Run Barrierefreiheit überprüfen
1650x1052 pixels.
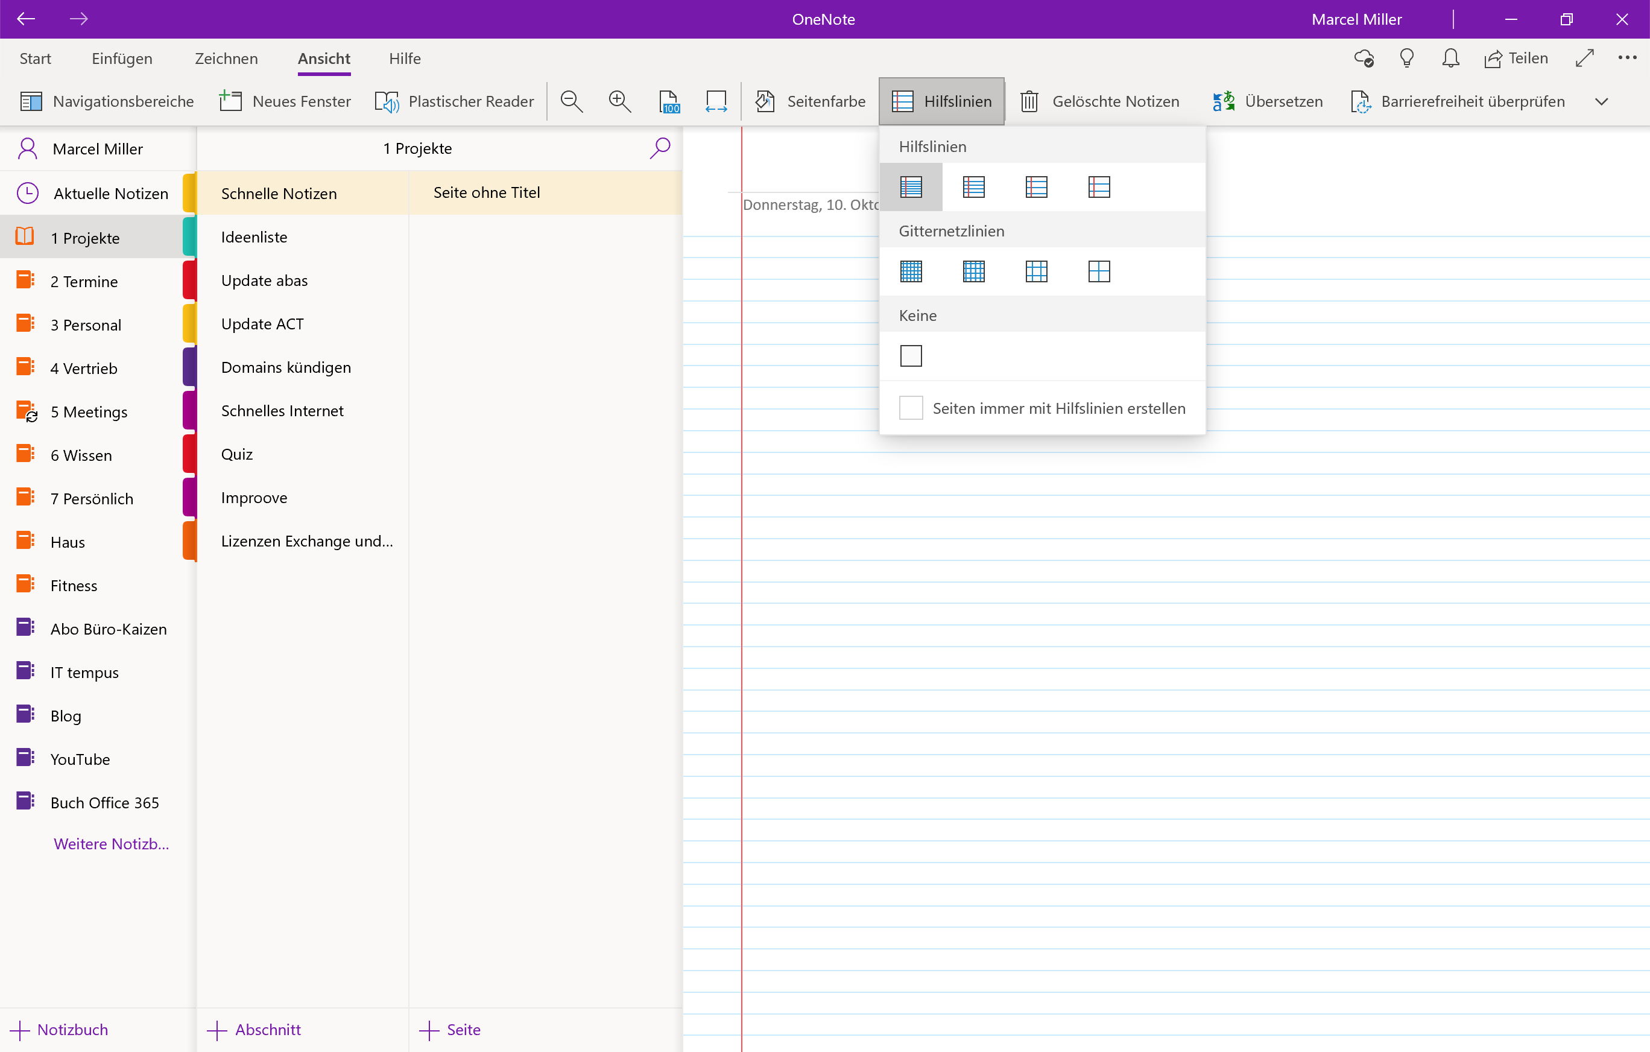pyautogui.click(x=1458, y=101)
